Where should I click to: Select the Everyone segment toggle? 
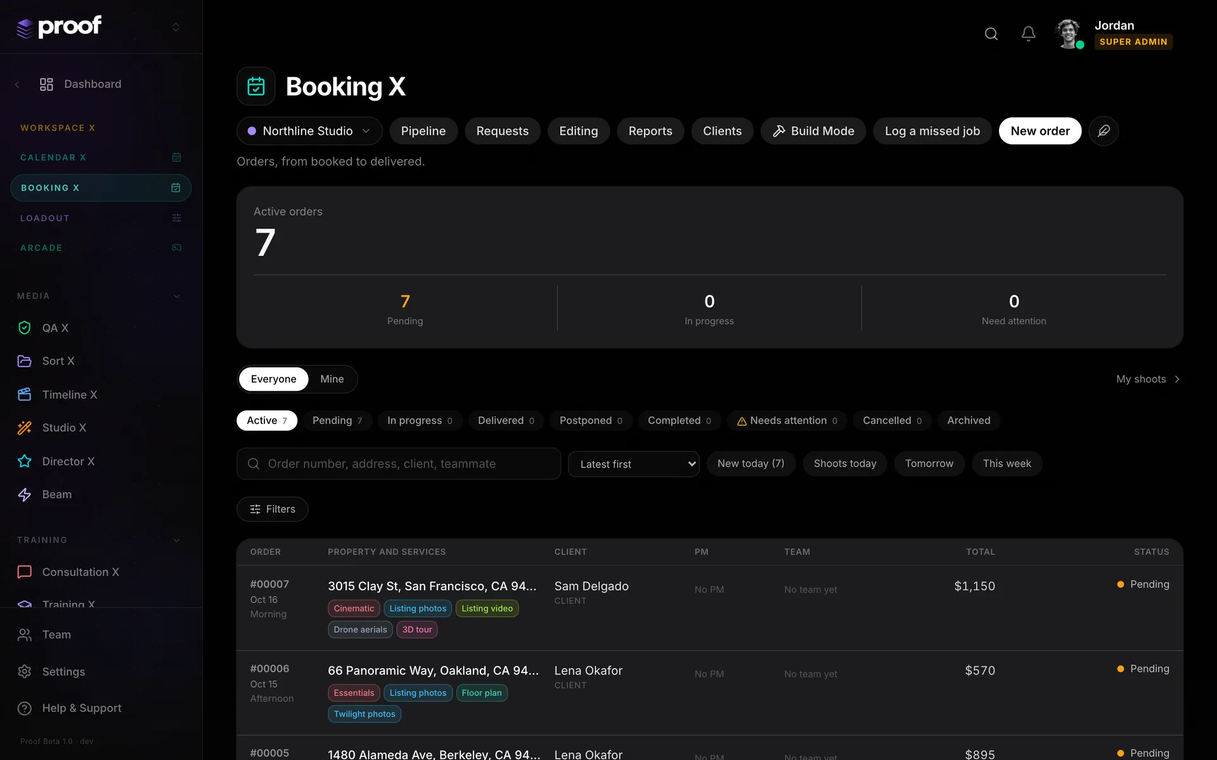(274, 379)
